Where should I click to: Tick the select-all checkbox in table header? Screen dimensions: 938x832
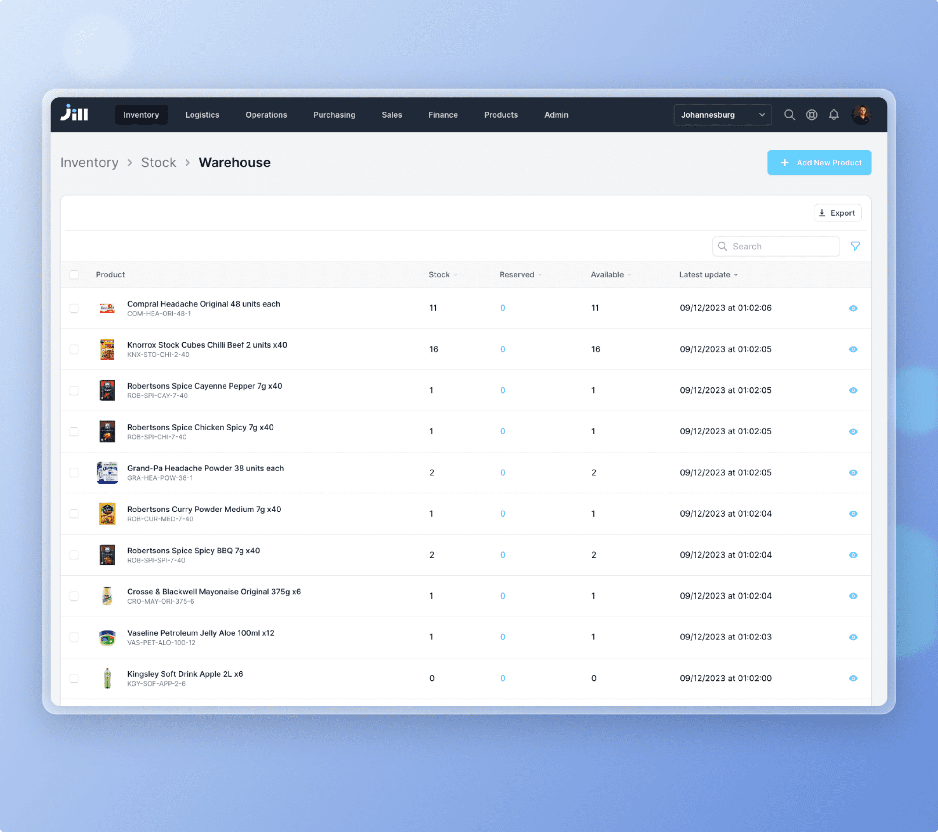74,274
